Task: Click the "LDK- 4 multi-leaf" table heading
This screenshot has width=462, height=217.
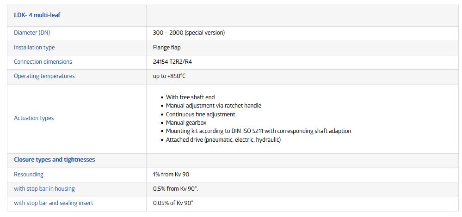Action: point(37,15)
